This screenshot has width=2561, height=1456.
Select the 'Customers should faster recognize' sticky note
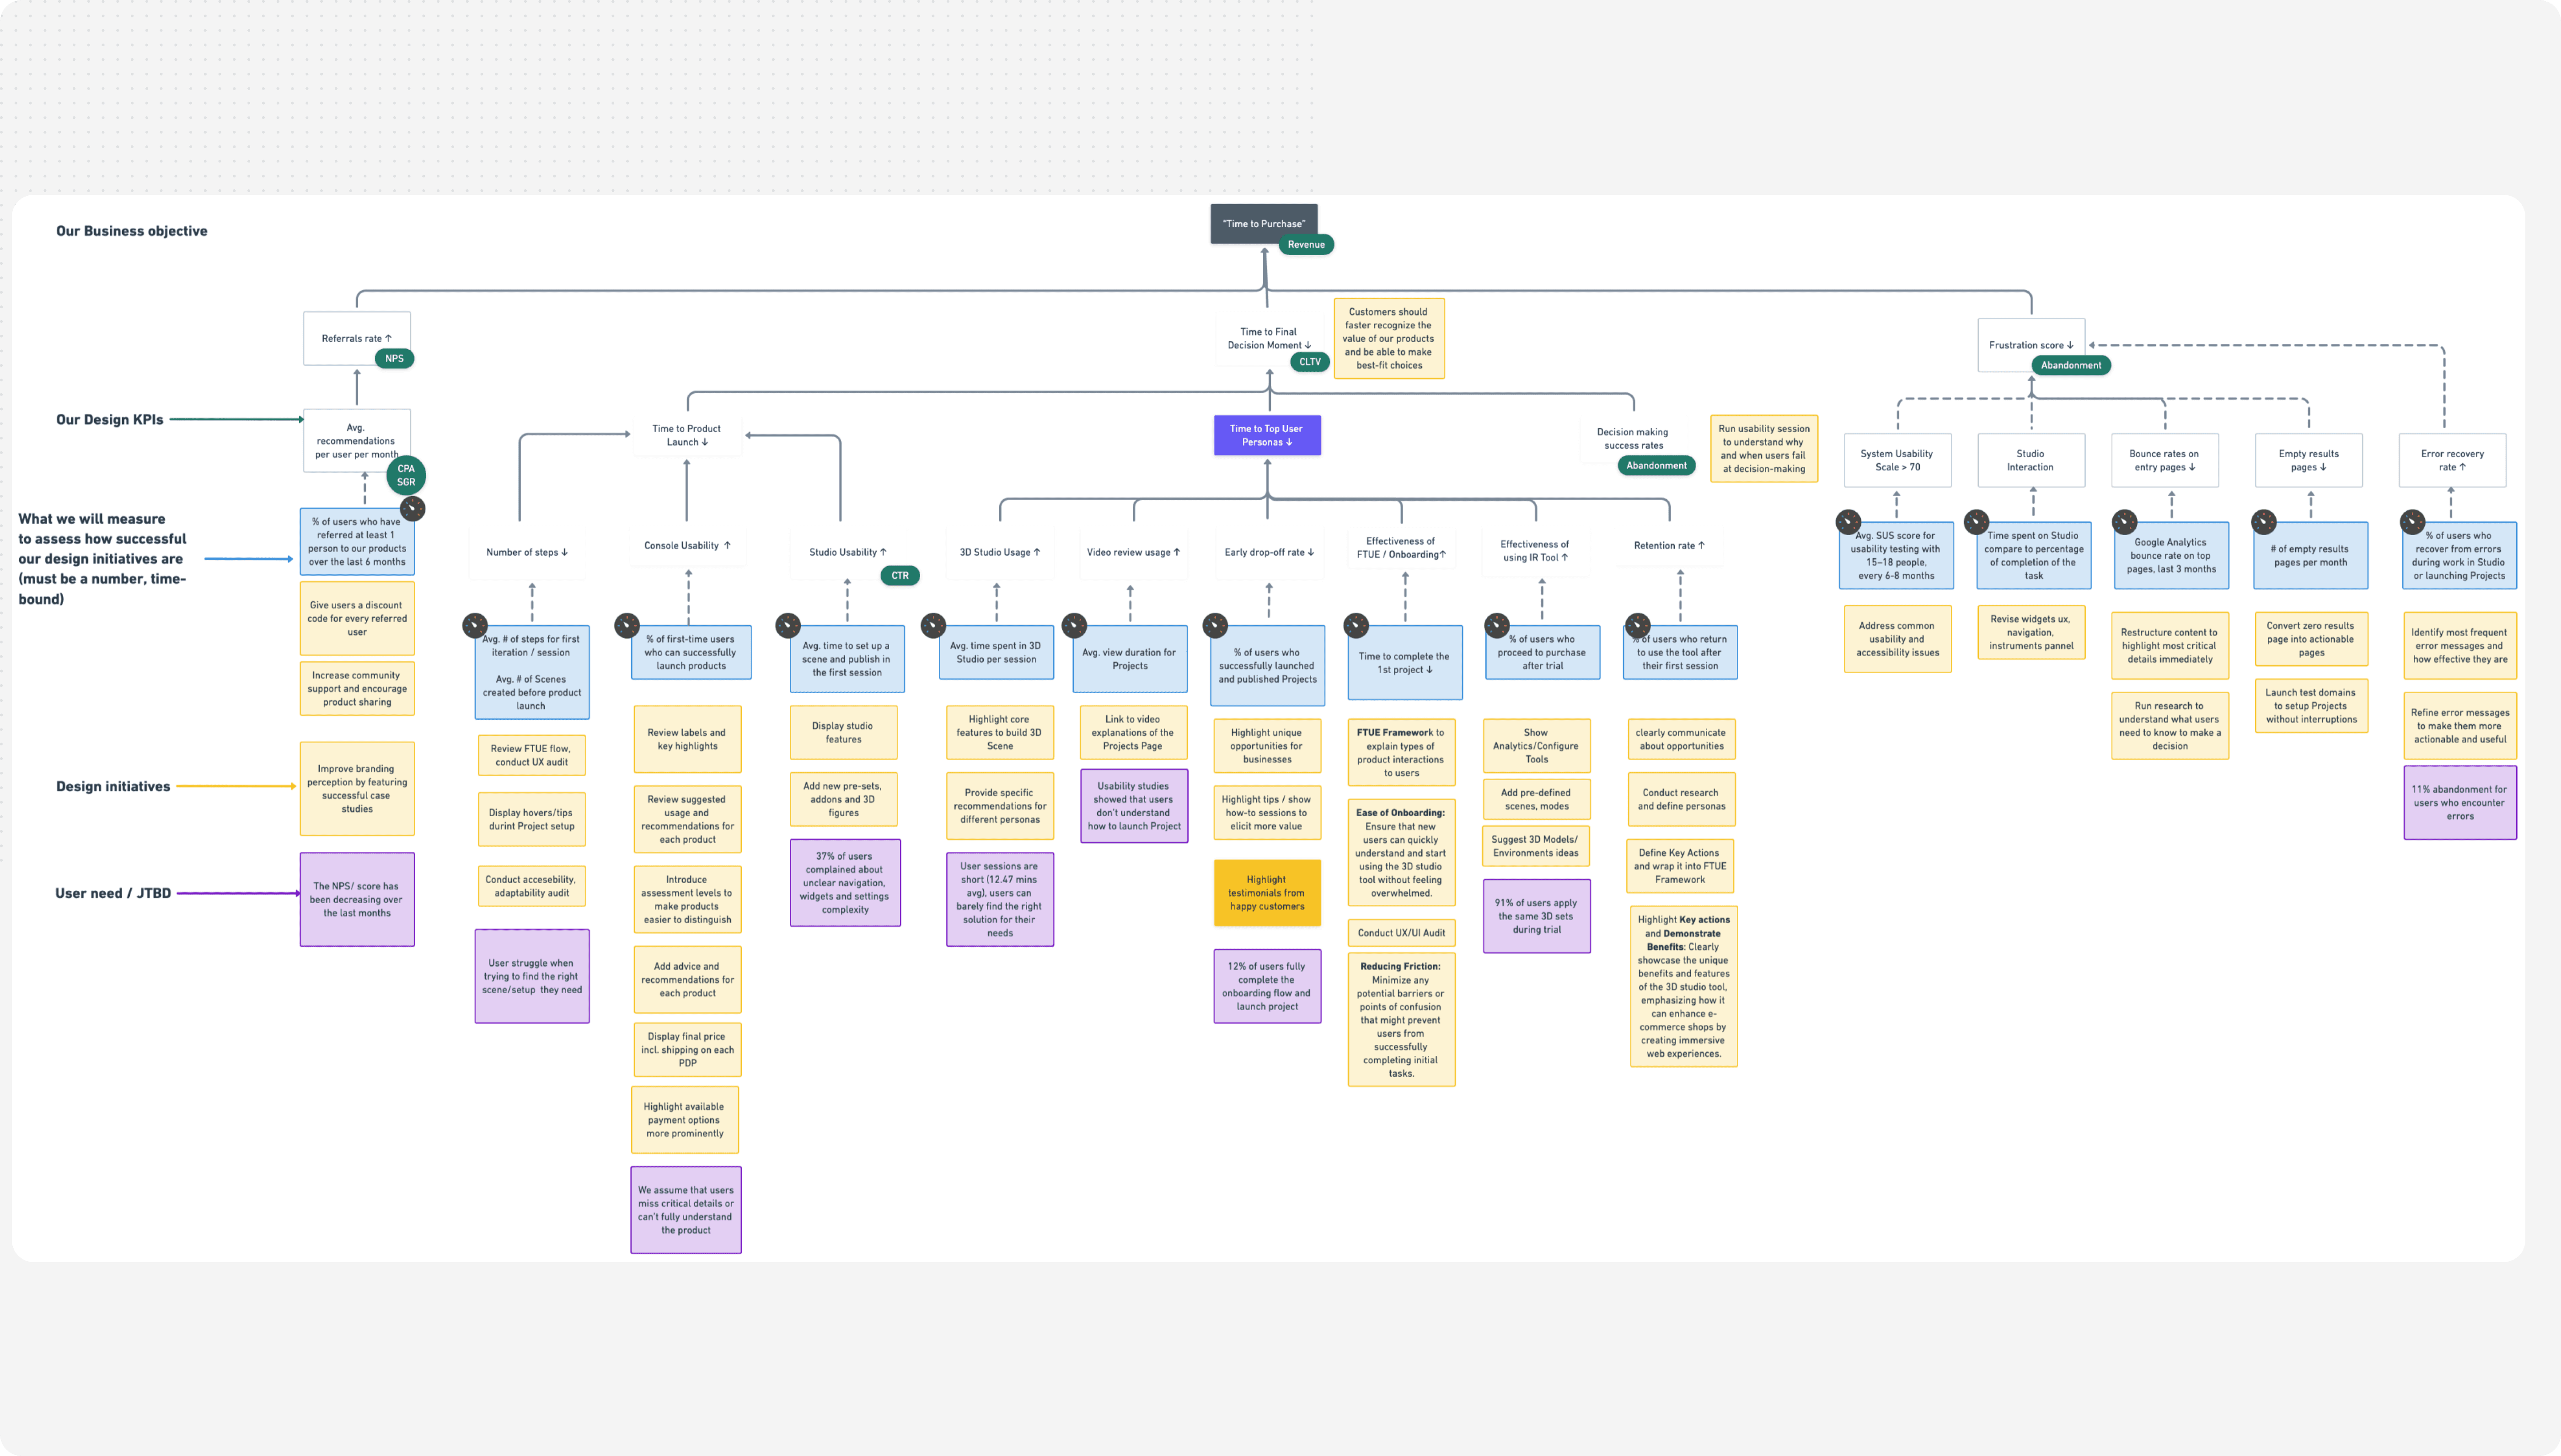(x=1389, y=339)
